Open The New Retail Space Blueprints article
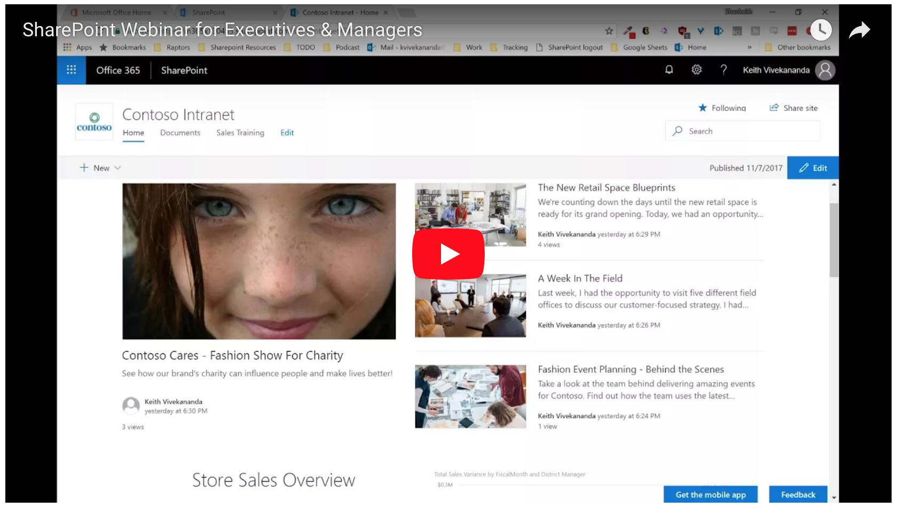Screen dimensions: 898x508 tap(606, 188)
